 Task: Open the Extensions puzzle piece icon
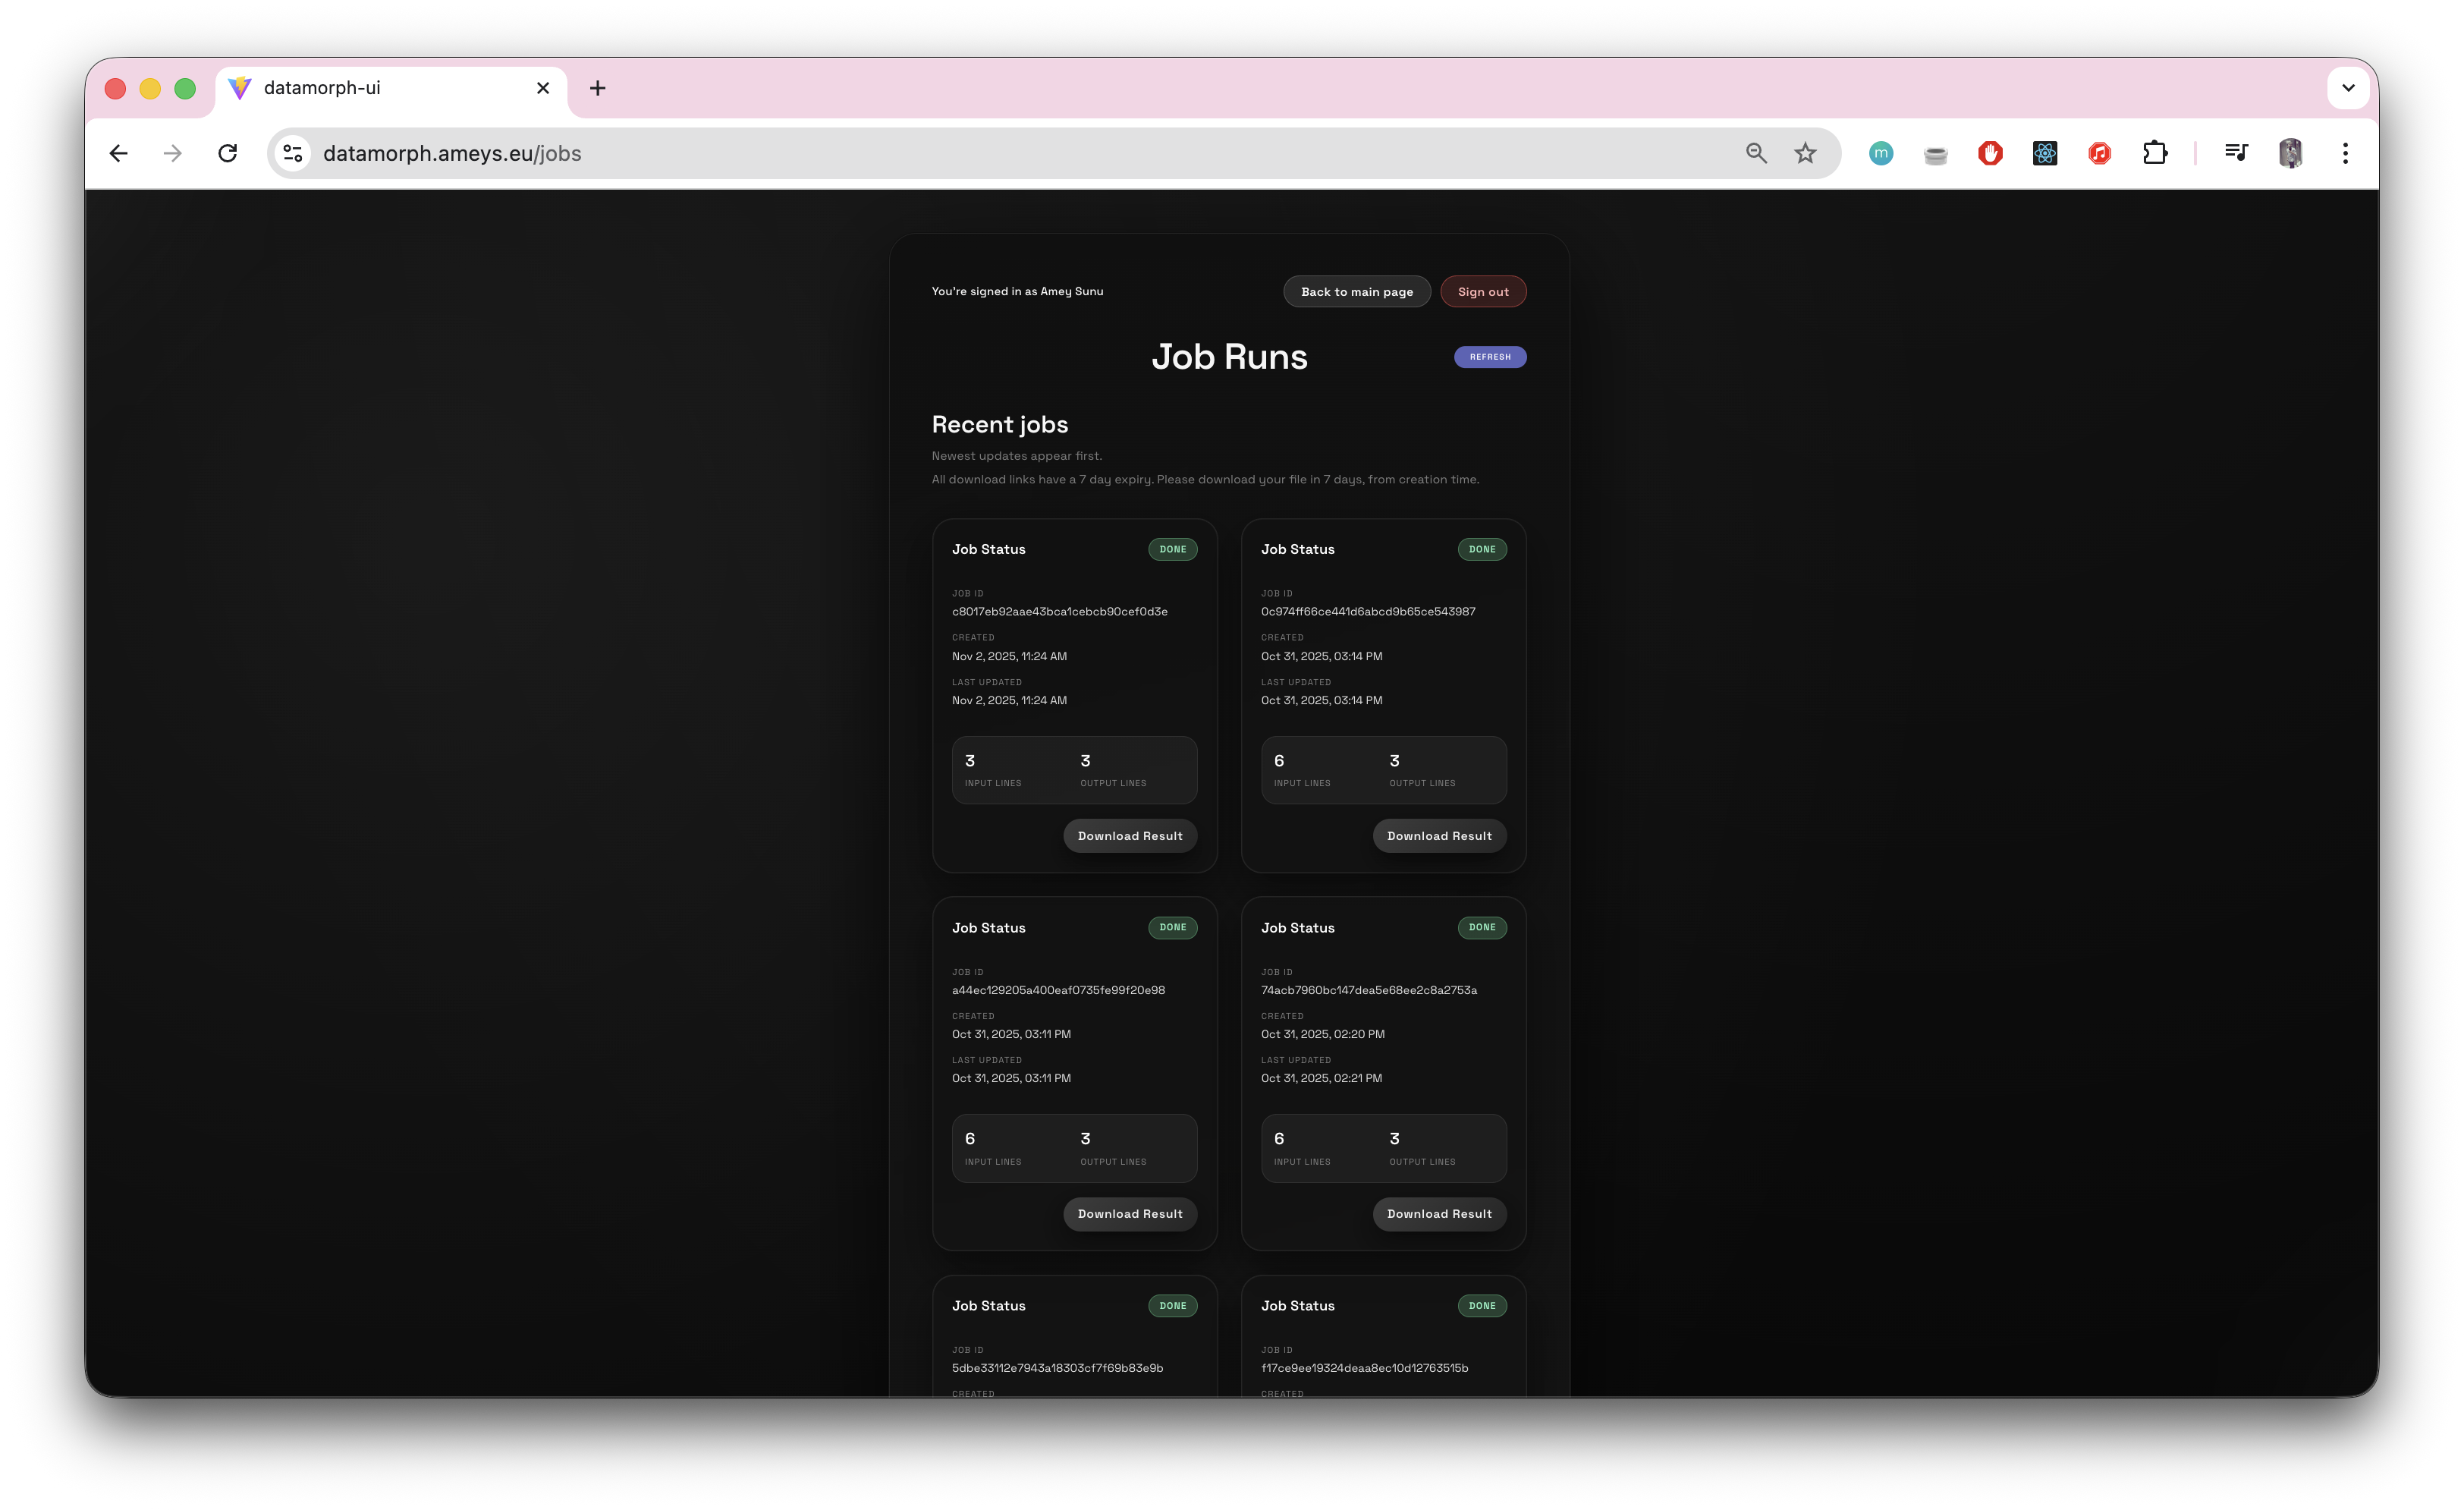click(x=2155, y=153)
